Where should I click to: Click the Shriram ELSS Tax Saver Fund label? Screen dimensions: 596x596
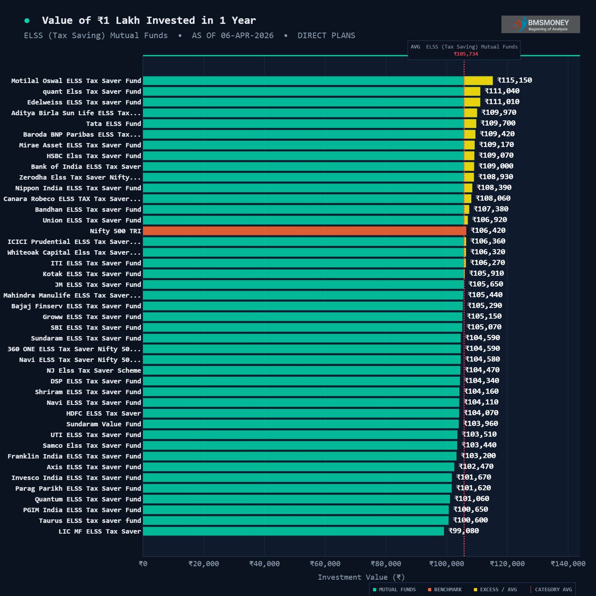click(88, 392)
